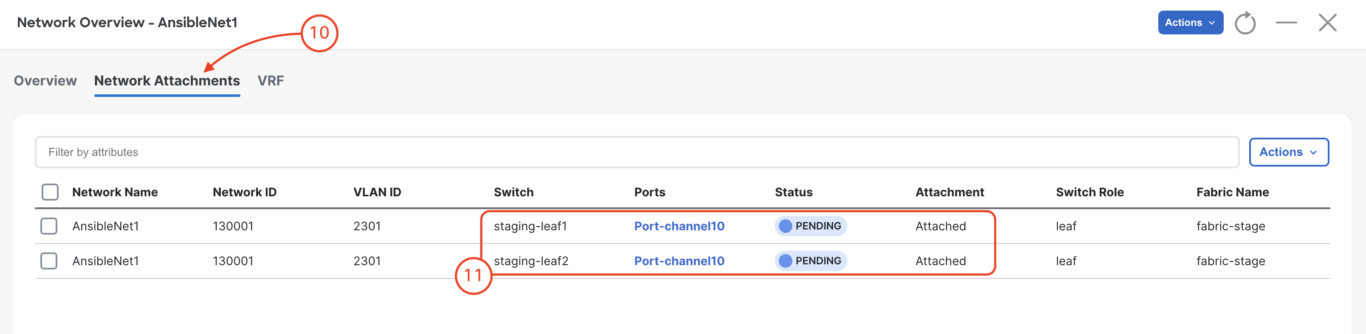1366x334 pixels.
Task: Sort by the Status column header
Action: pyautogui.click(x=793, y=192)
